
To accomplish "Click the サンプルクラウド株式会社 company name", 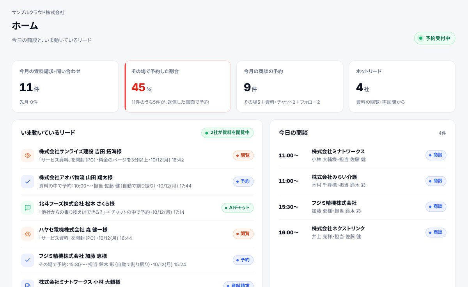I will pos(38,12).
